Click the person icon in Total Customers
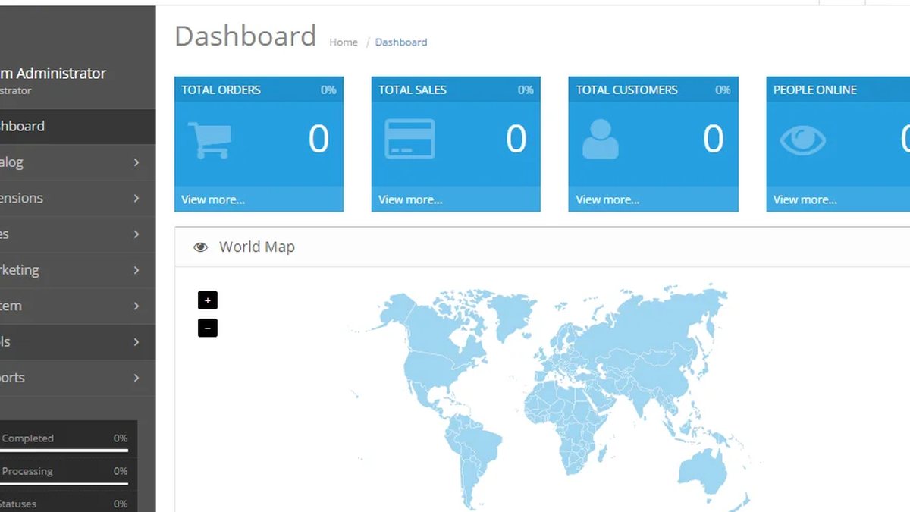 [601, 140]
